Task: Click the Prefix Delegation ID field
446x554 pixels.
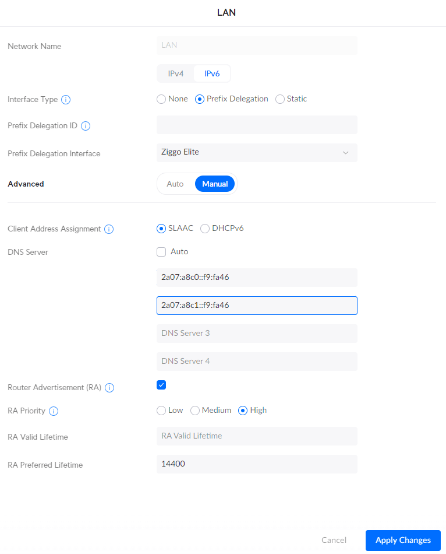Action: click(x=257, y=125)
